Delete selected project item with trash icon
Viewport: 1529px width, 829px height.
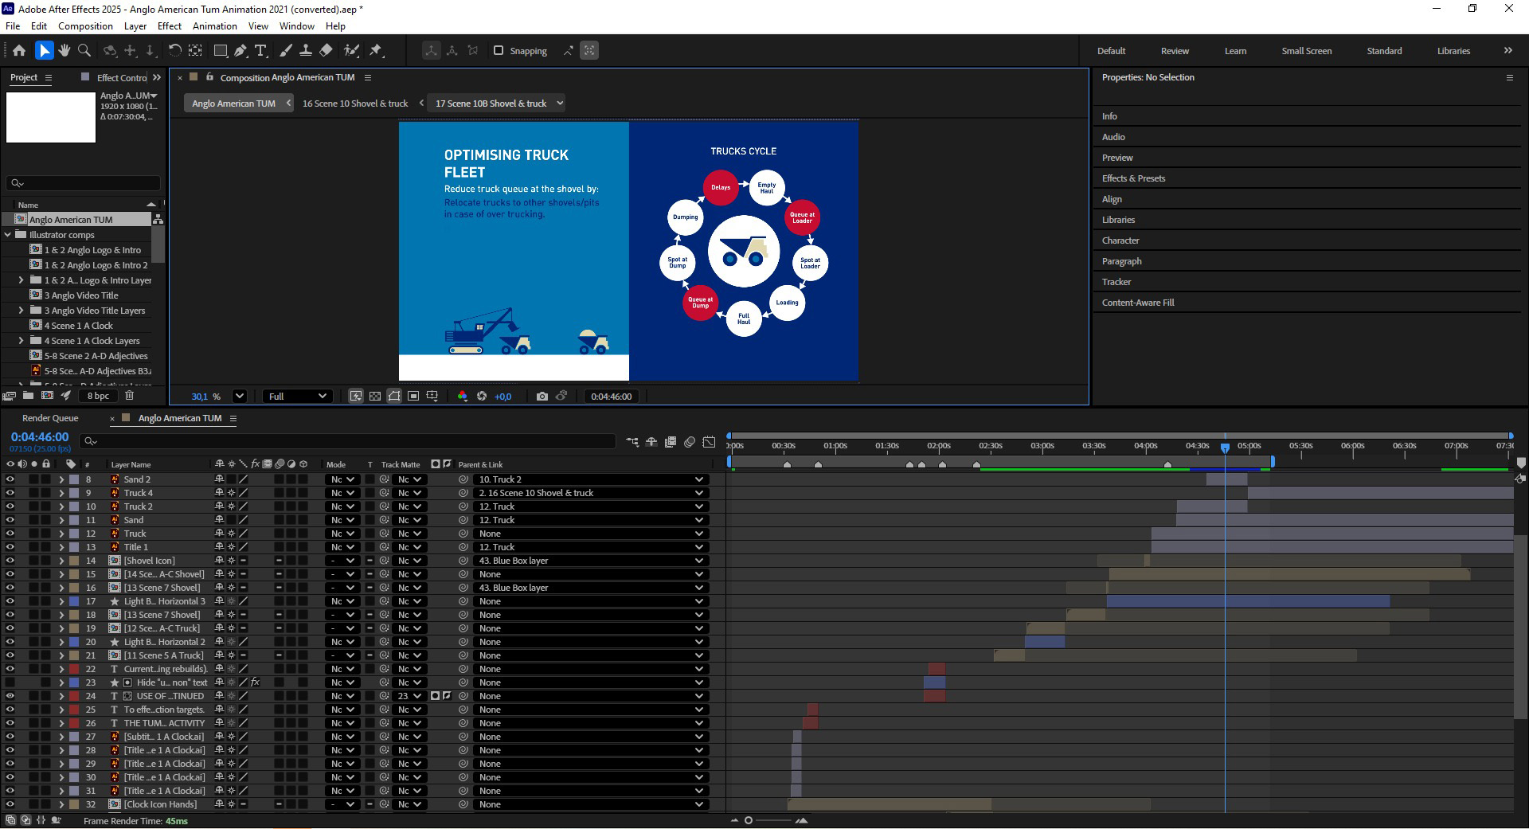pos(129,396)
